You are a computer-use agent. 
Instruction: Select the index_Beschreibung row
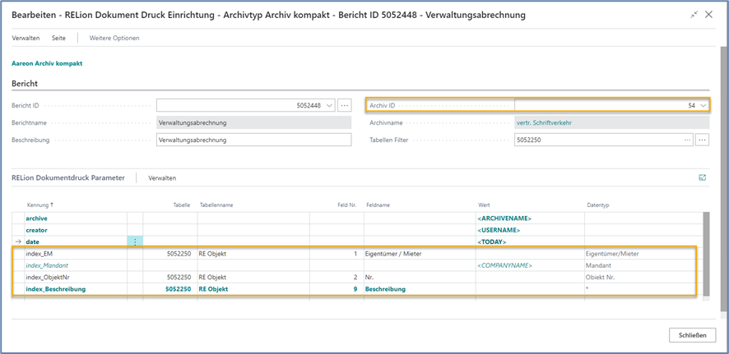pyautogui.click(x=357, y=289)
